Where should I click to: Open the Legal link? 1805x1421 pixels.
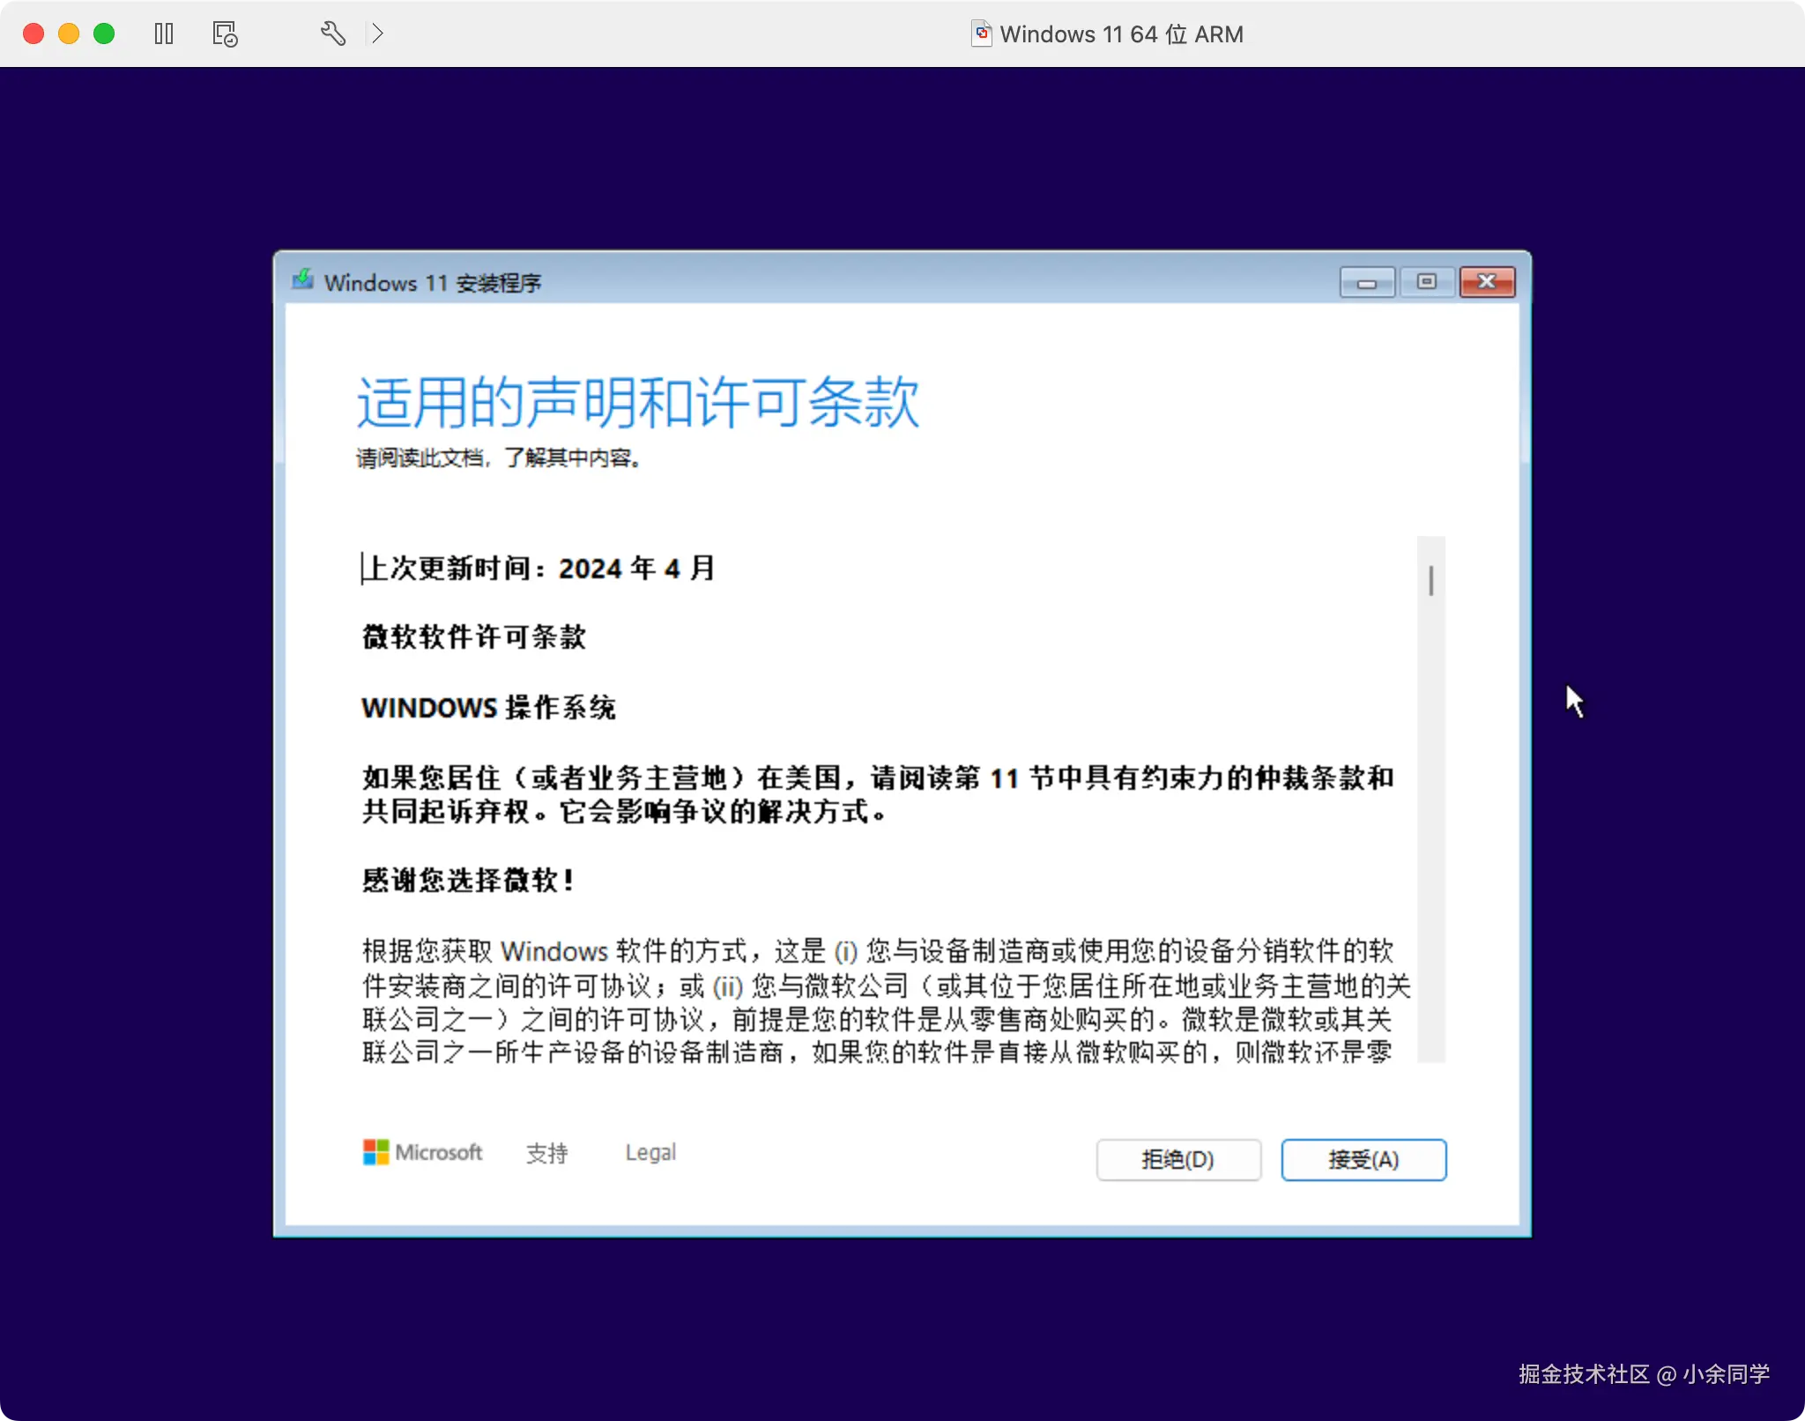click(650, 1152)
